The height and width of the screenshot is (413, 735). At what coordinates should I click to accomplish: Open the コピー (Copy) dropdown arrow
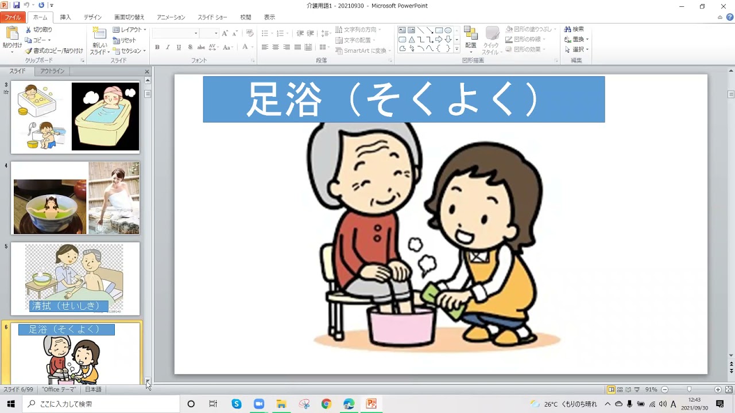(49, 40)
